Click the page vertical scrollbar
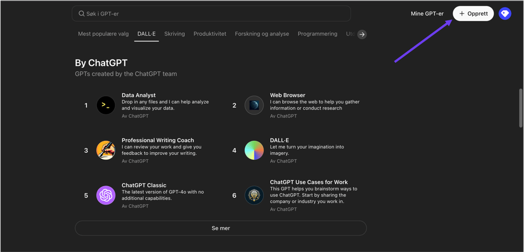This screenshot has width=524, height=252. click(x=521, y=108)
